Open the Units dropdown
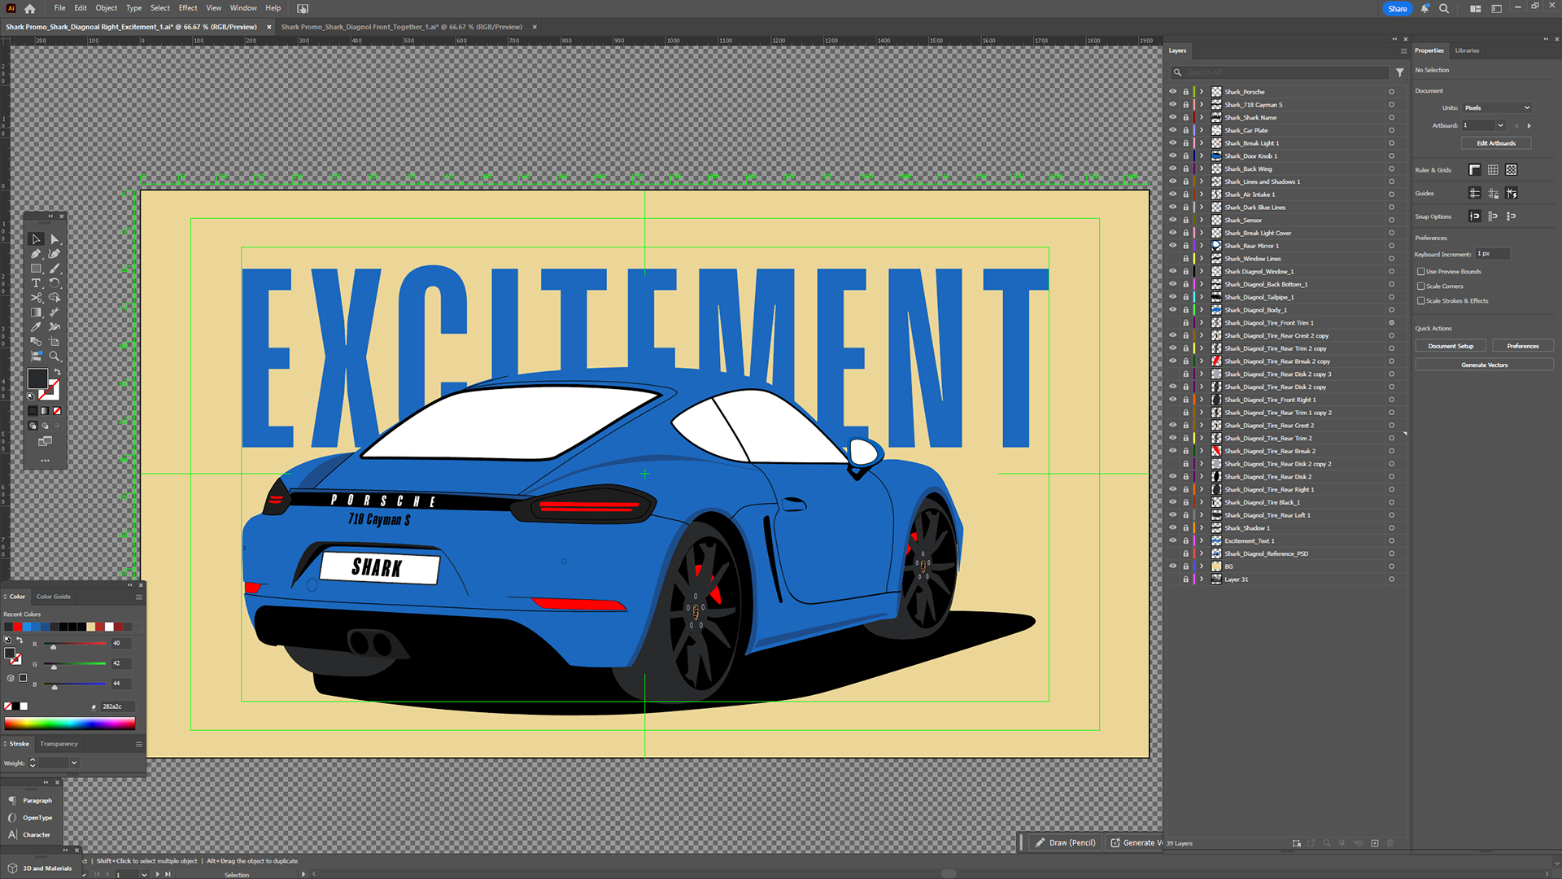Screen dimensions: 1562x879 pyautogui.click(x=1498, y=107)
